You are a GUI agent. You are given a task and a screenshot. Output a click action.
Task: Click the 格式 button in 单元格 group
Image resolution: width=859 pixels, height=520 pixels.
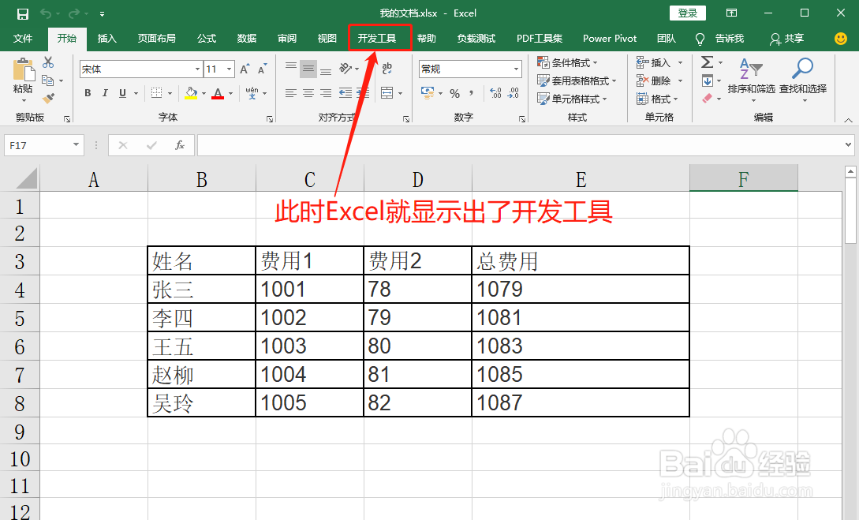(657, 99)
